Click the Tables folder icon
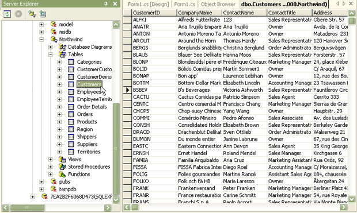This screenshot has width=357, height=213. click(x=62, y=55)
